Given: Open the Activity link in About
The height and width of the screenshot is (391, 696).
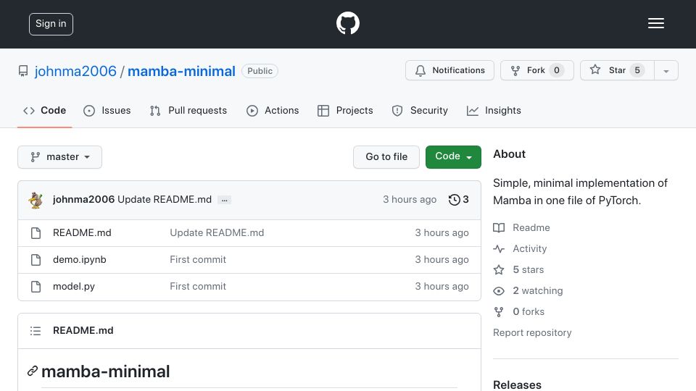Looking at the screenshot, I should point(520,248).
